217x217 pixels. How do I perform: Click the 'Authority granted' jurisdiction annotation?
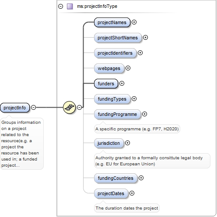click(152, 161)
